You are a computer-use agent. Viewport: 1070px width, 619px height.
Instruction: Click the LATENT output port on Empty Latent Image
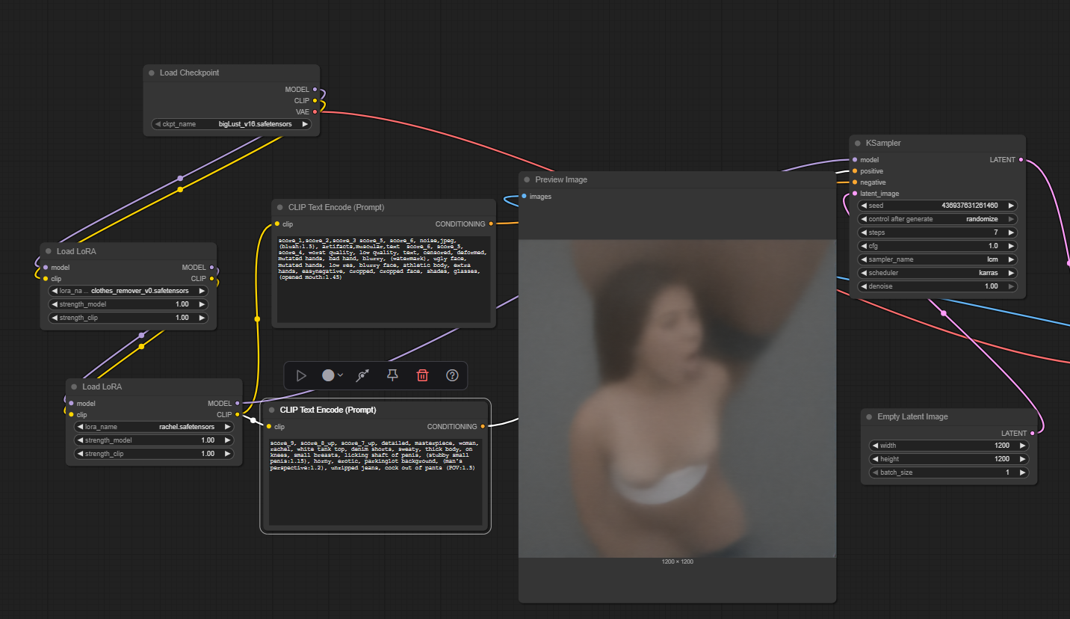pos(1033,434)
